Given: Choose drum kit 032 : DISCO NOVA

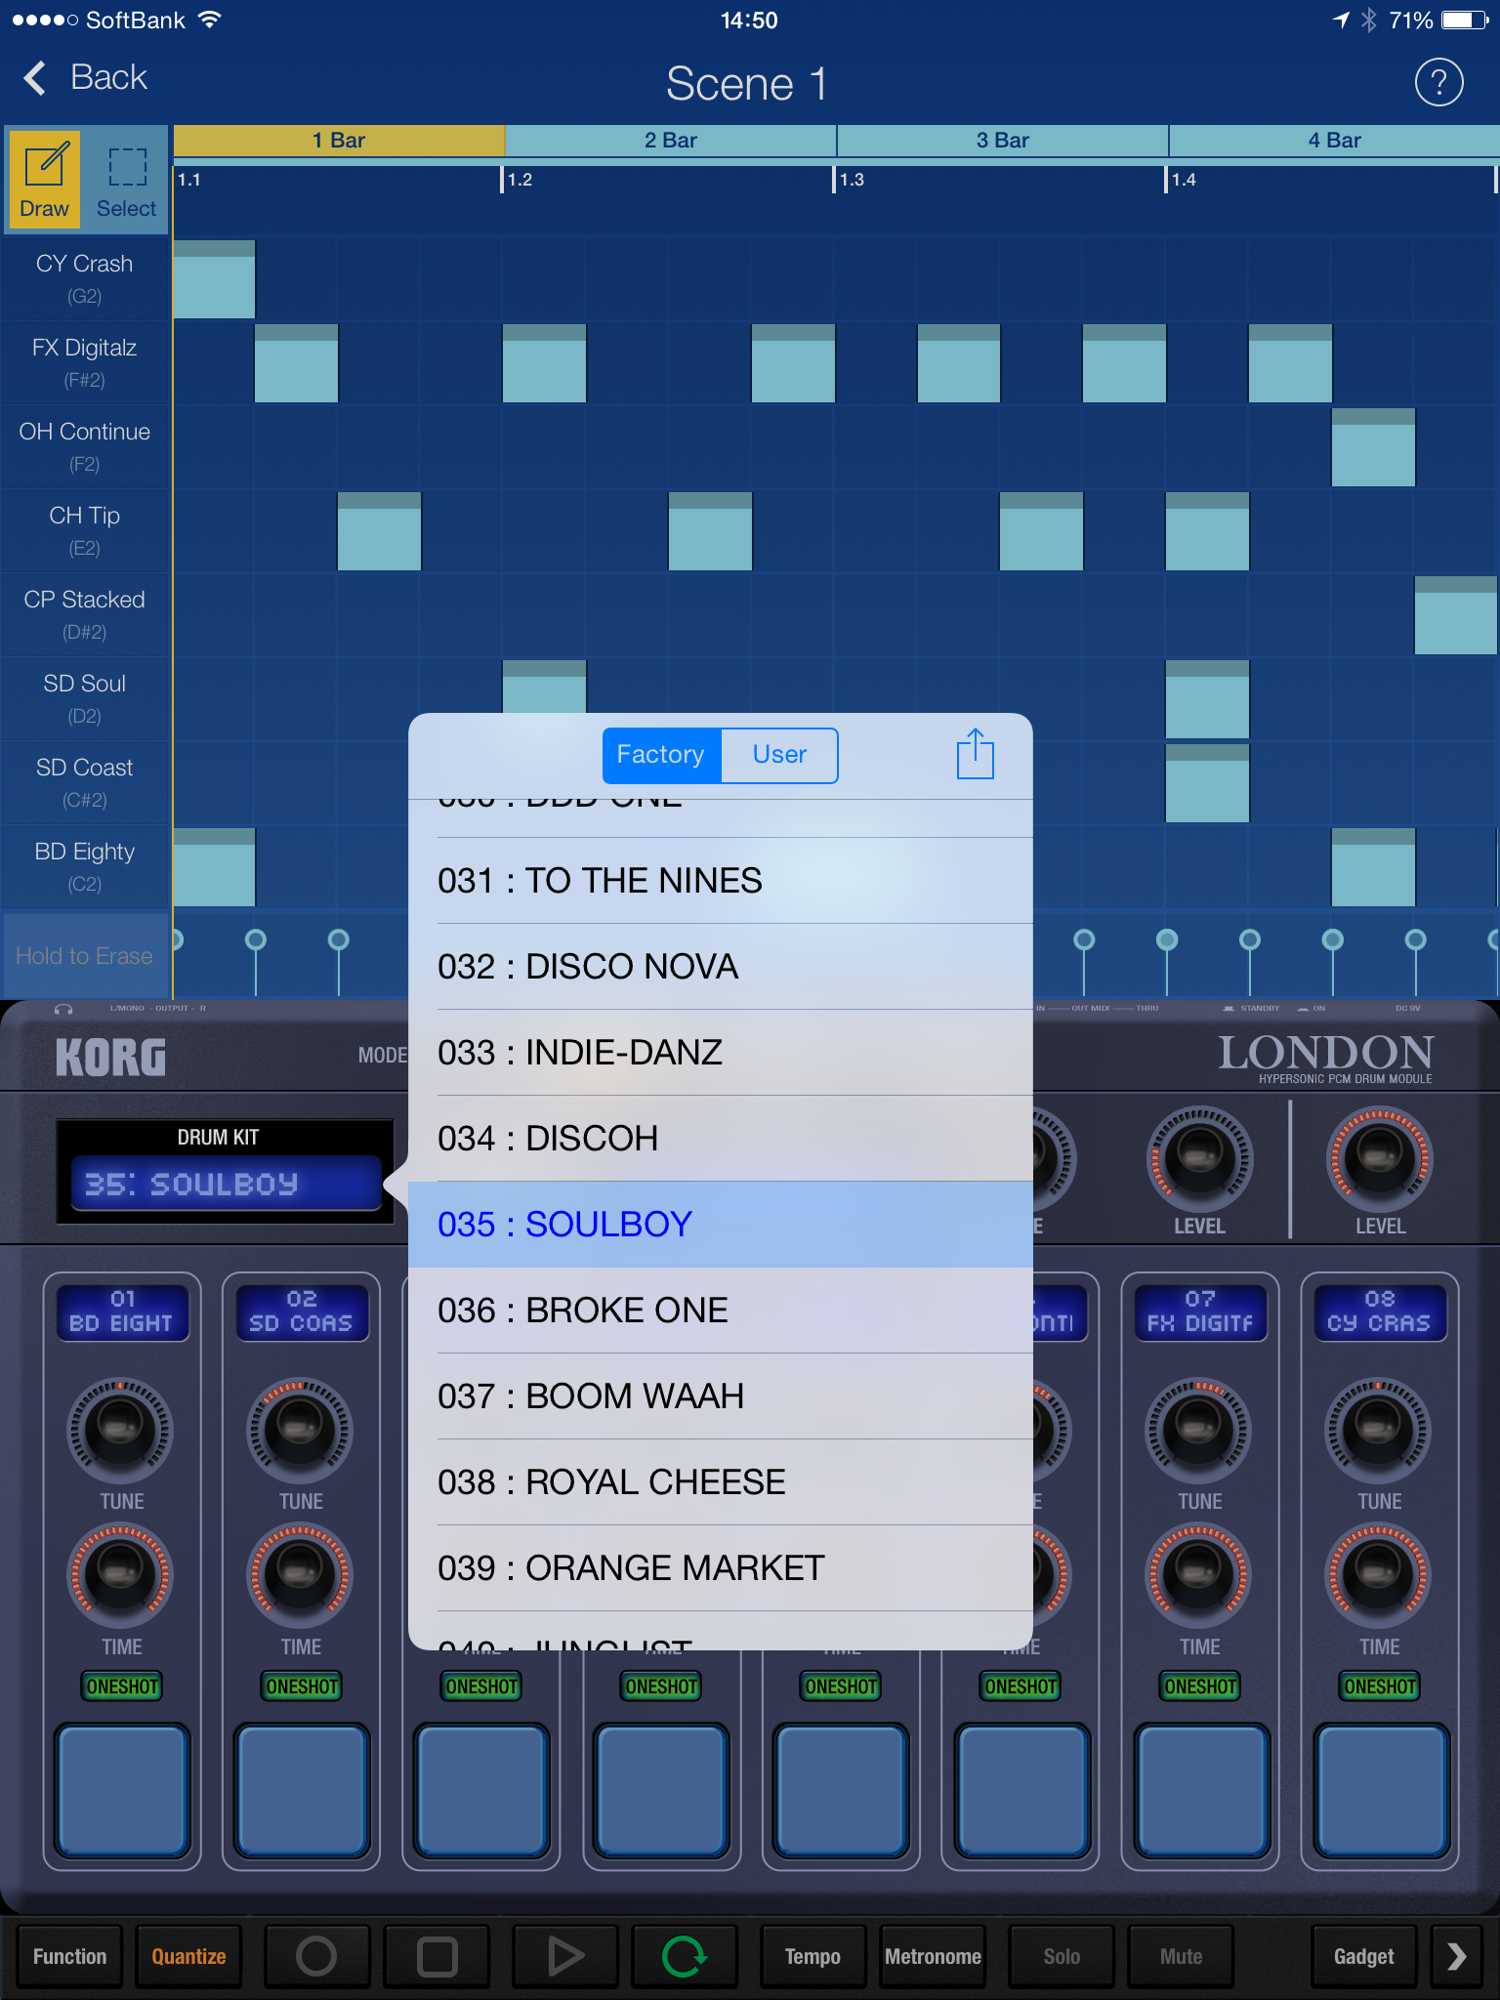Looking at the screenshot, I should 721,967.
